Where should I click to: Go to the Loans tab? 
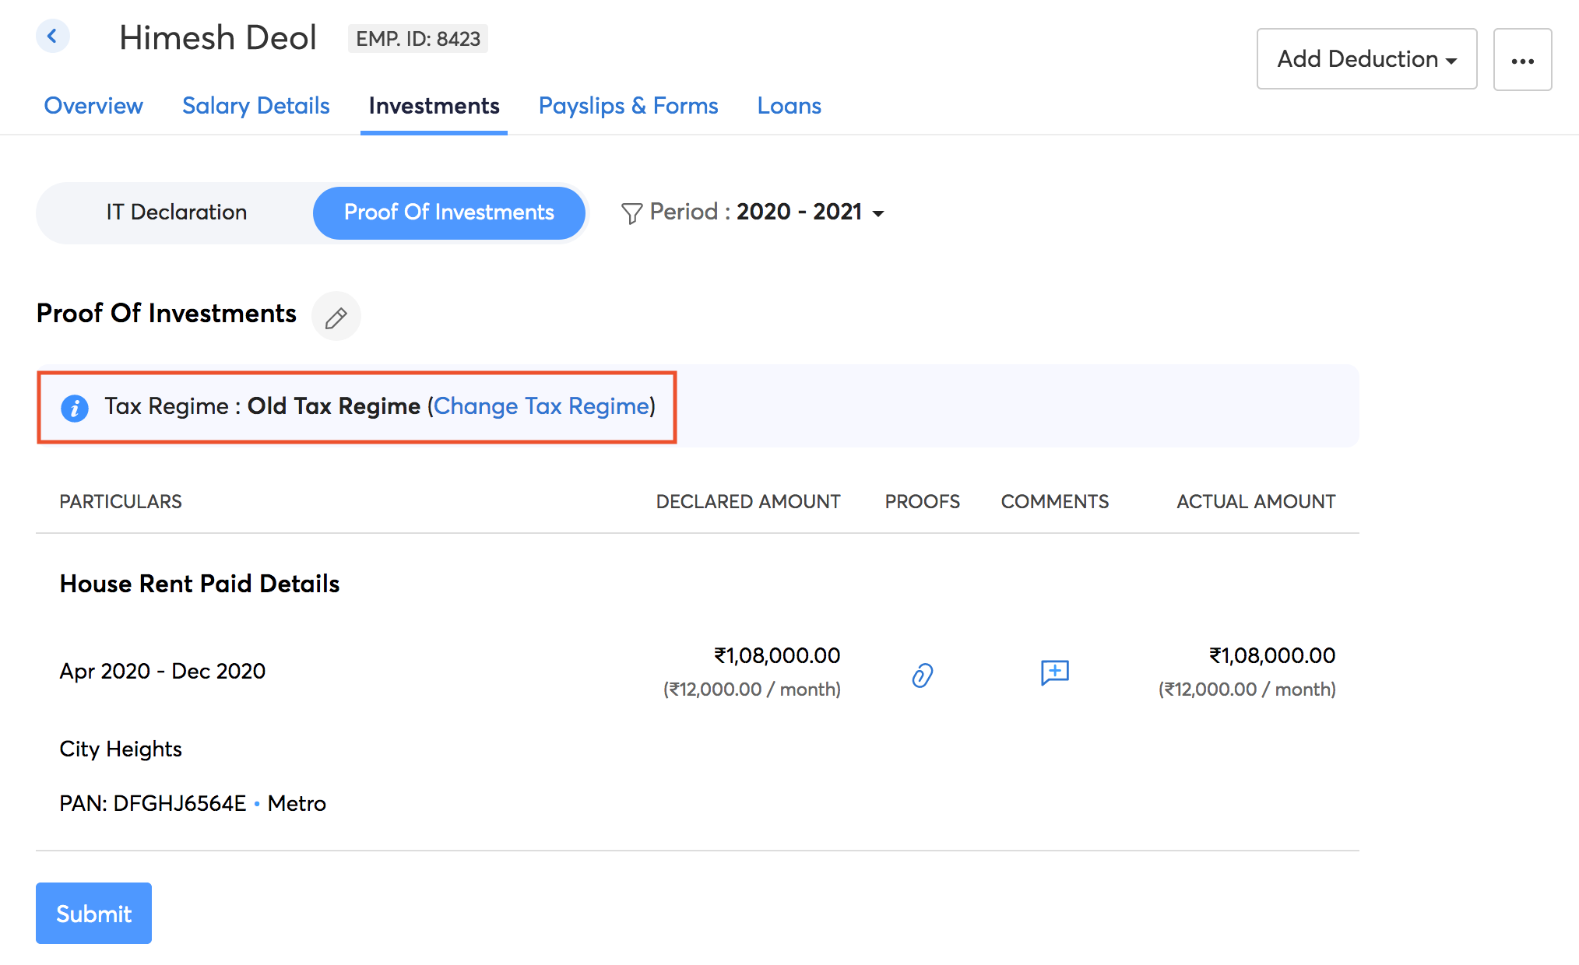[789, 106]
